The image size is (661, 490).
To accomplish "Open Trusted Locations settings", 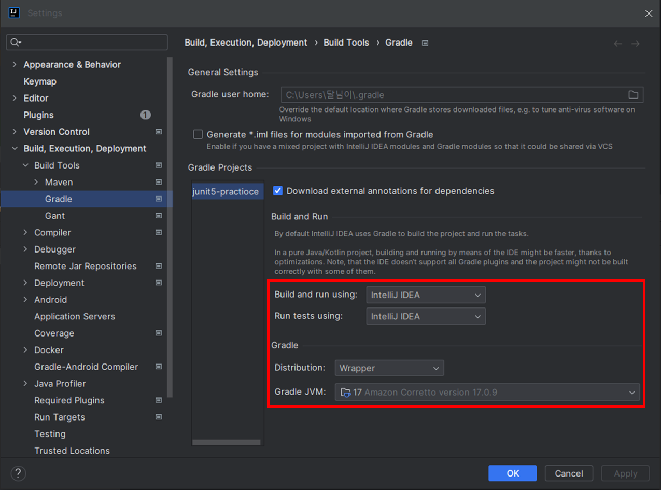I will click(x=72, y=451).
